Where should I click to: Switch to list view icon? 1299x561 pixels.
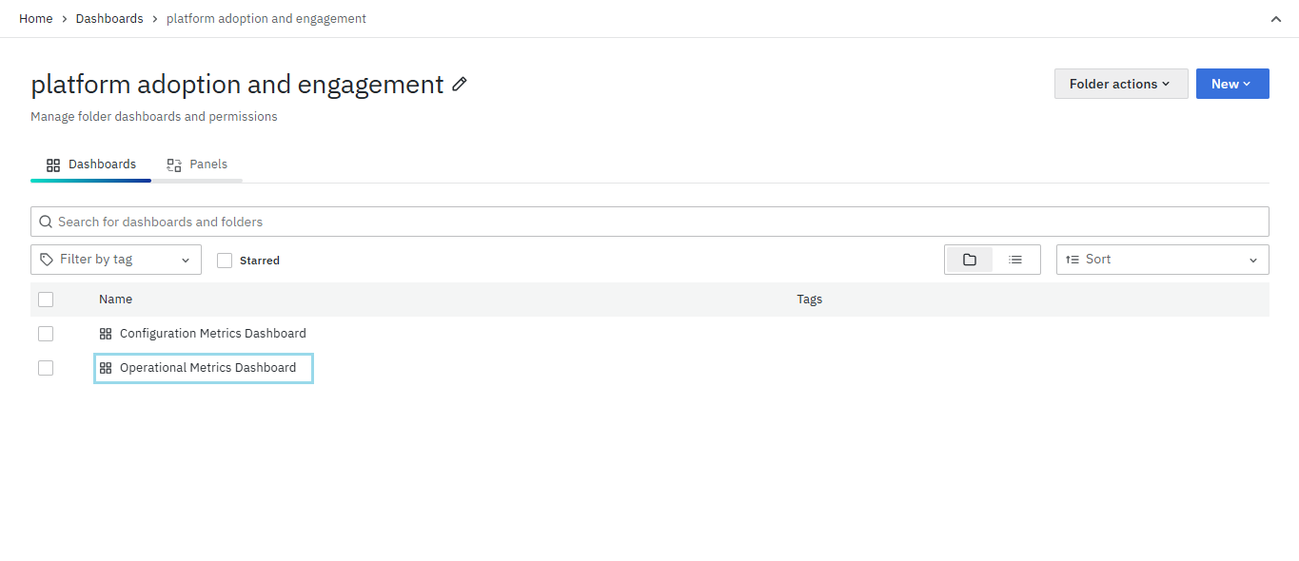pyautogui.click(x=1015, y=260)
